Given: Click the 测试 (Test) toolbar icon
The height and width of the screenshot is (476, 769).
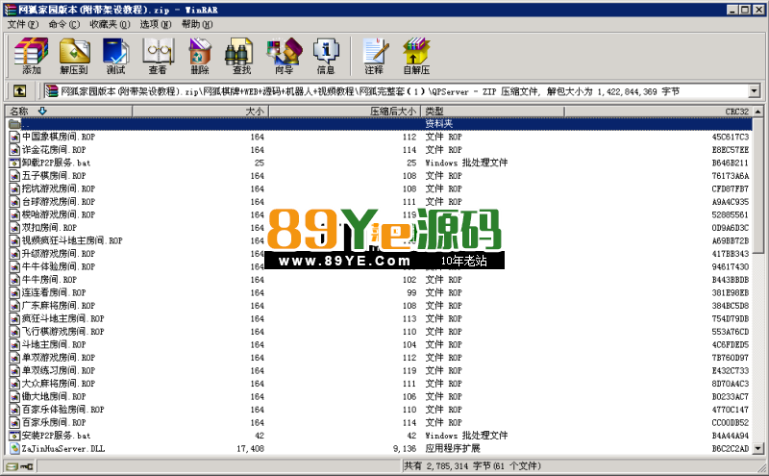Looking at the screenshot, I should coord(115,56).
